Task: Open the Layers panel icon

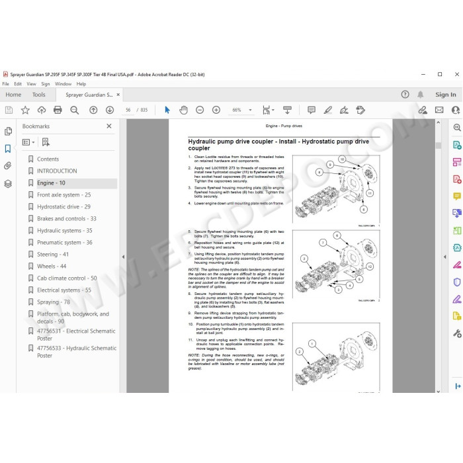Action: click(8, 184)
